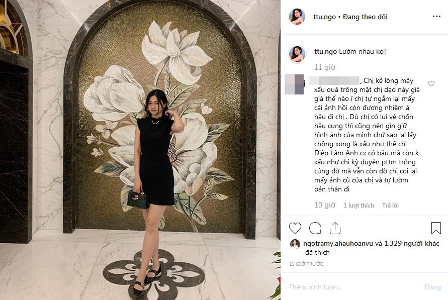Open the ngotramy.ahauhoanvu liker avatar

295,244
